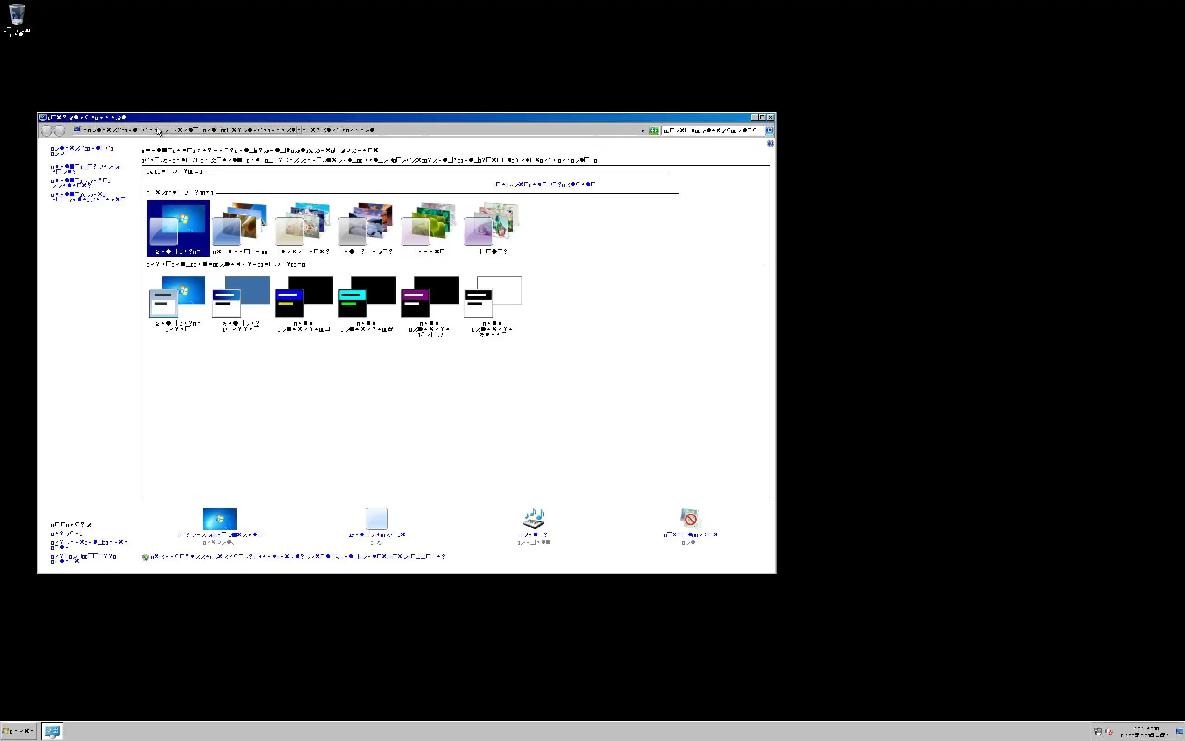The image size is (1185, 741).
Task: Expand the arrow before the last breadcrumb segment
Action: 299,130
